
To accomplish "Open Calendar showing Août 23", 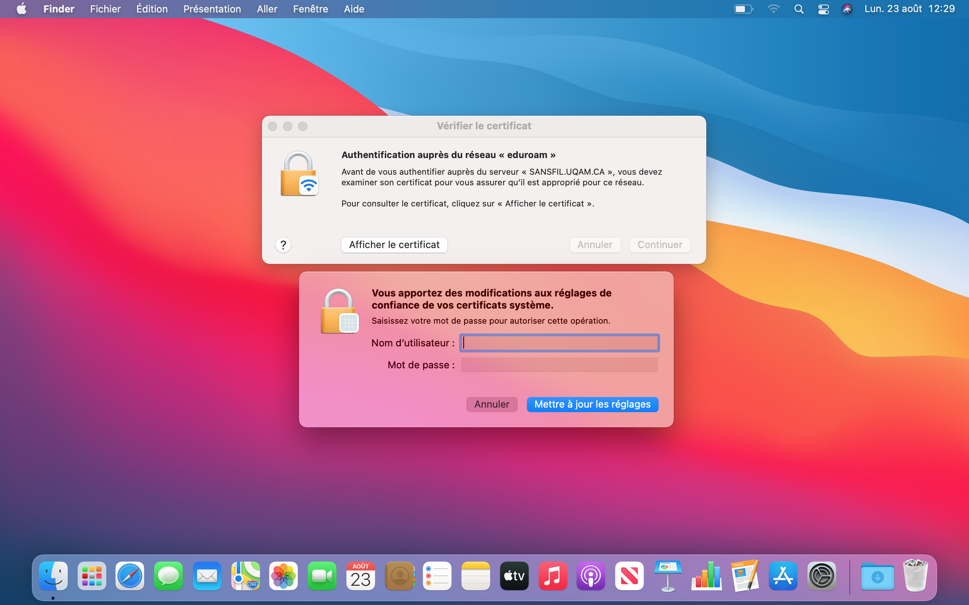I will pyautogui.click(x=360, y=576).
